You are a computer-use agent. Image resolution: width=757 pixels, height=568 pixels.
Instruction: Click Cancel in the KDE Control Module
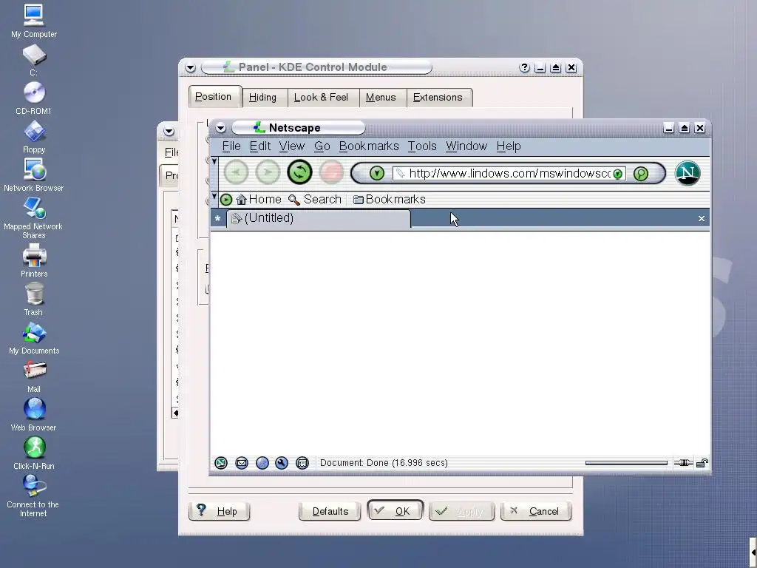[x=536, y=511]
